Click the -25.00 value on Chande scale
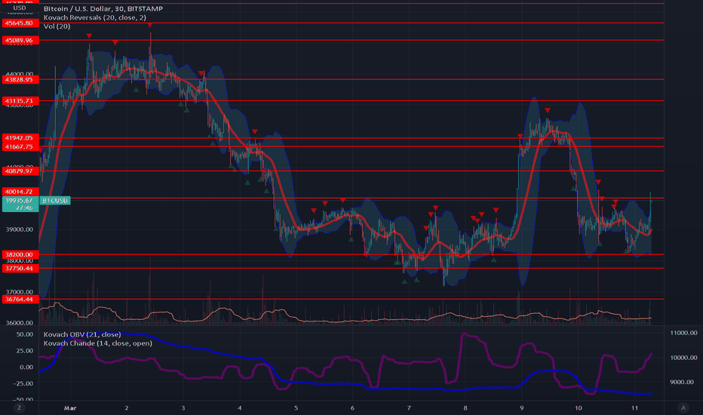 coord(23,383)
